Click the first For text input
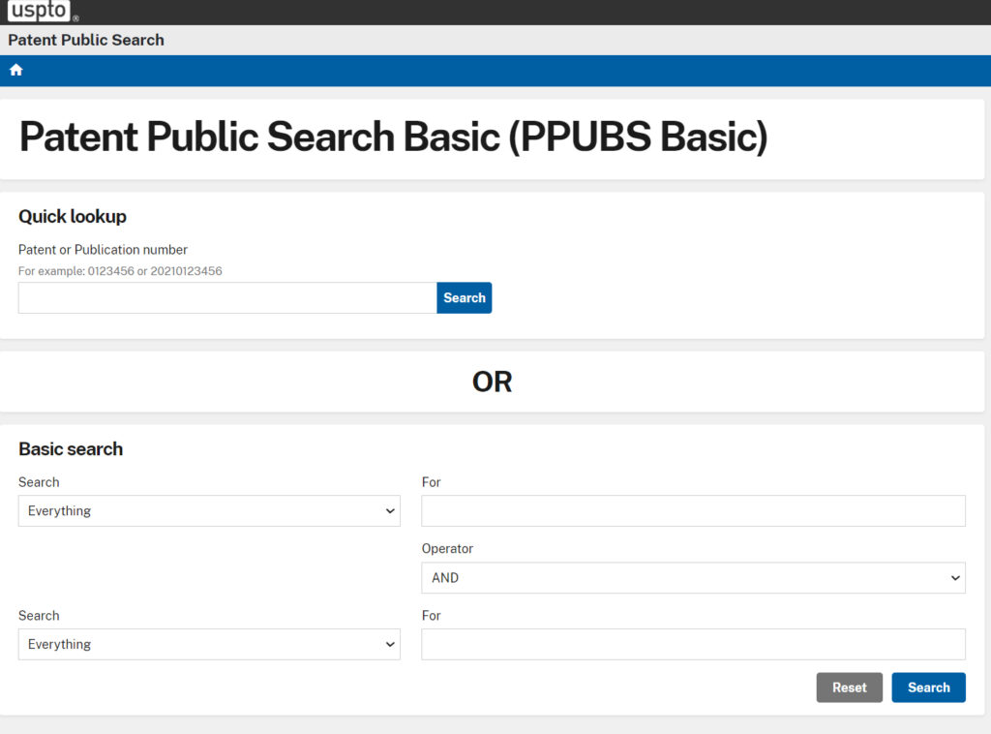The width and height of the screenshot is (991, 734). pyautogui.click(x=693, y=511)
